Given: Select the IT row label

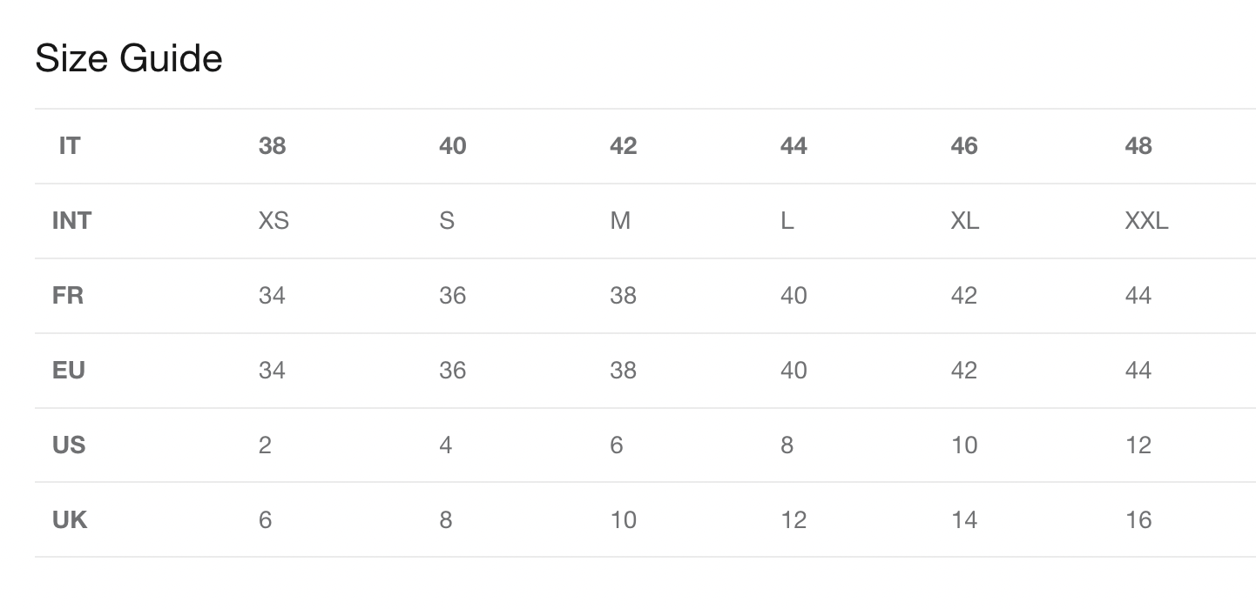Looking at the screenshot, I should pyautogui.click(x=70, y=146).
